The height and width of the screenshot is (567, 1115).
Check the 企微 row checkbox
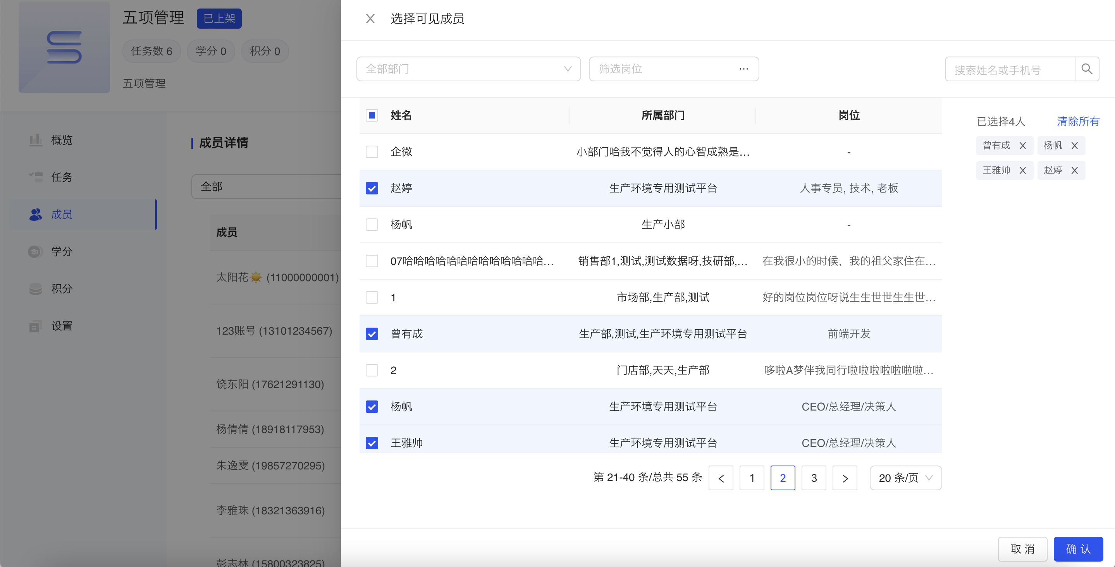372,152
